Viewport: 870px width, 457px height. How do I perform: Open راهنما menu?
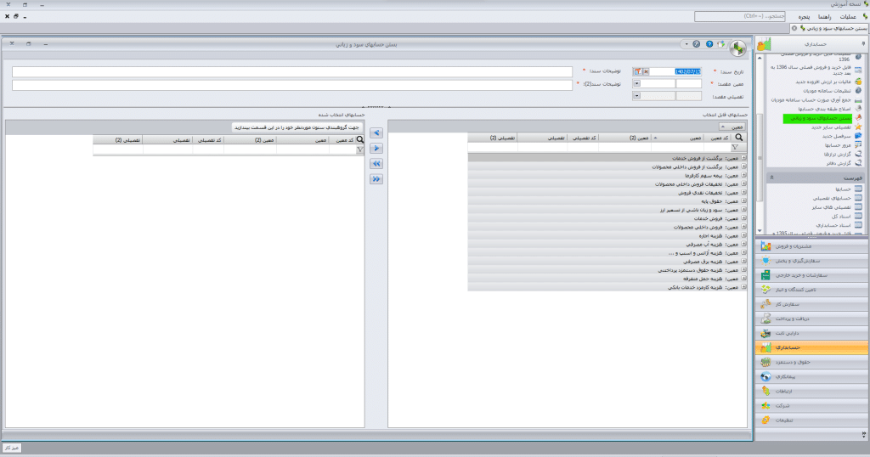tap(824, 17)
